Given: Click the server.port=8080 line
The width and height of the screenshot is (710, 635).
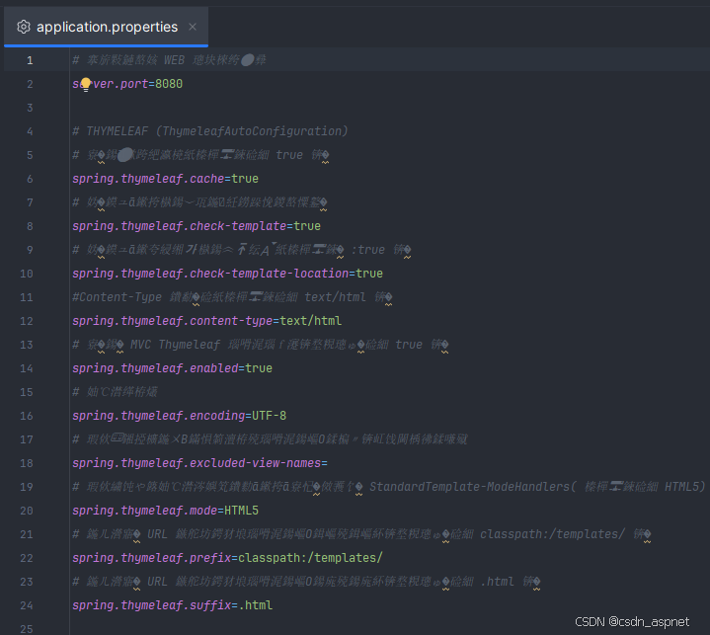Looking at the screenshot, I should (x=127, y=84).
